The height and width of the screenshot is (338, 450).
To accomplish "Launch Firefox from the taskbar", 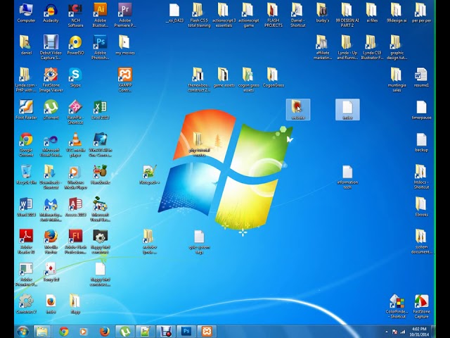I will coord(105,332).
